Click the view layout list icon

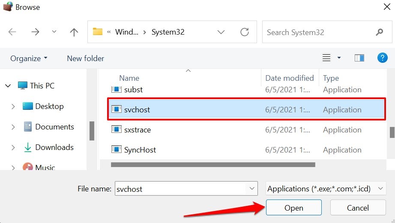coord(326,58)
